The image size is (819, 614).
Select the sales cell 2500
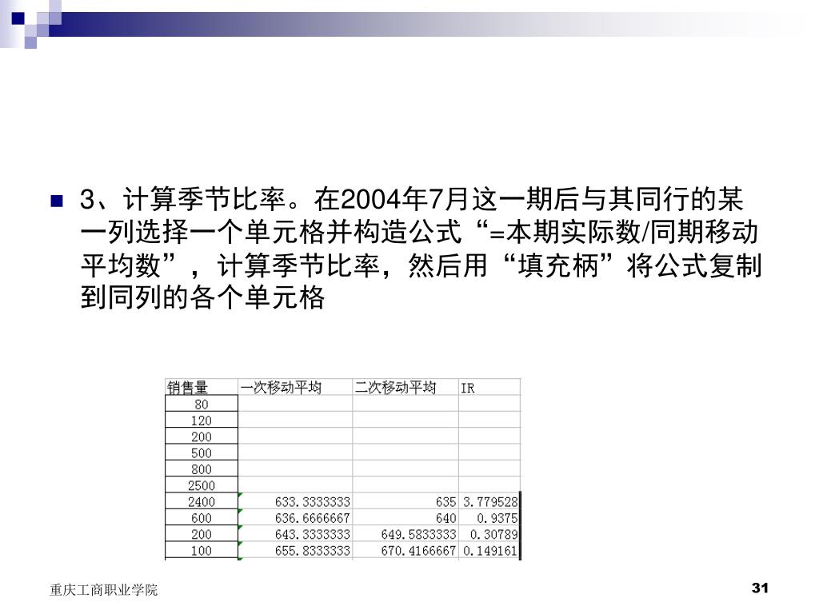coord(202,485)
